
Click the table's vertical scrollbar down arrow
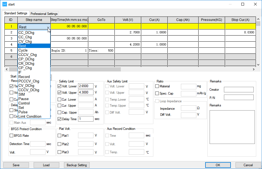click(258, 65)
